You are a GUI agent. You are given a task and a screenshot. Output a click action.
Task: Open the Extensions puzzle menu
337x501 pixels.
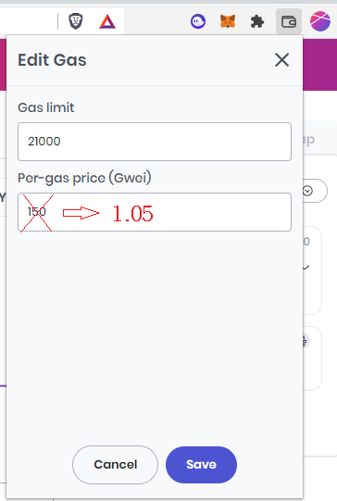(x=257, y=21)
